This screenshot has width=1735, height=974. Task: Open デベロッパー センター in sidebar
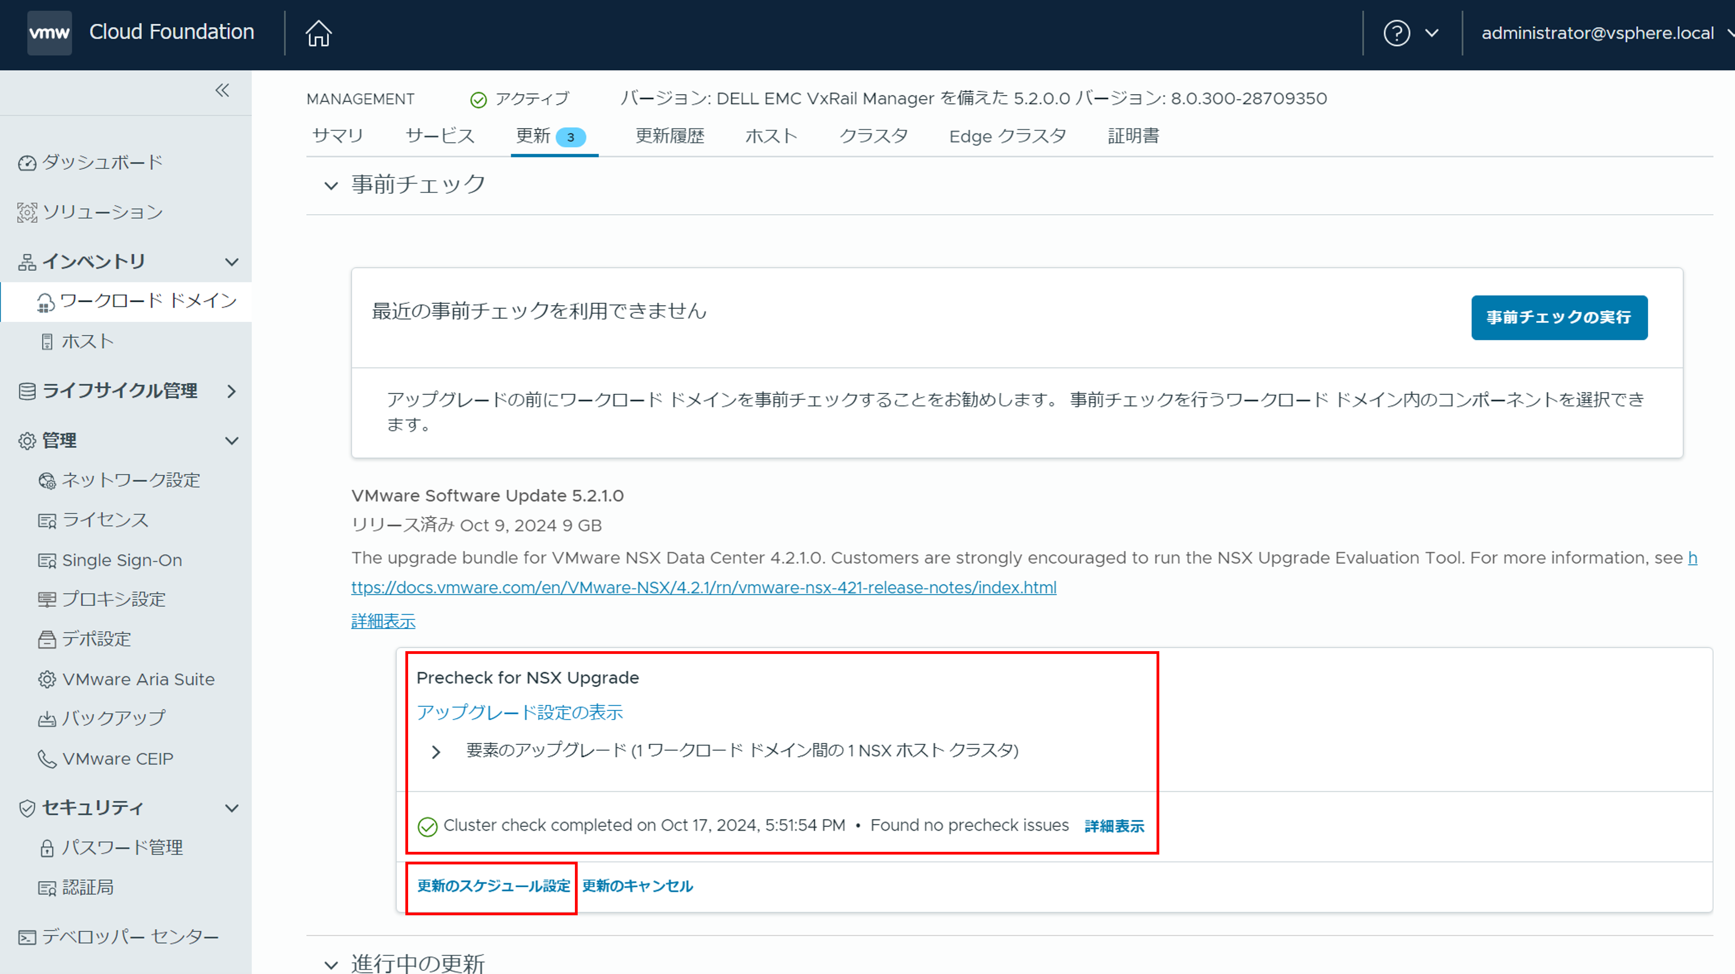(x=130, y=938)
